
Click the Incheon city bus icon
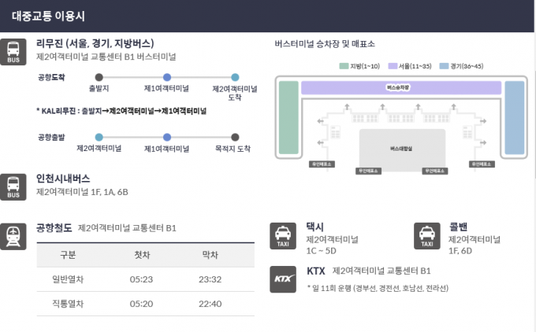click(x=13, y=187)
